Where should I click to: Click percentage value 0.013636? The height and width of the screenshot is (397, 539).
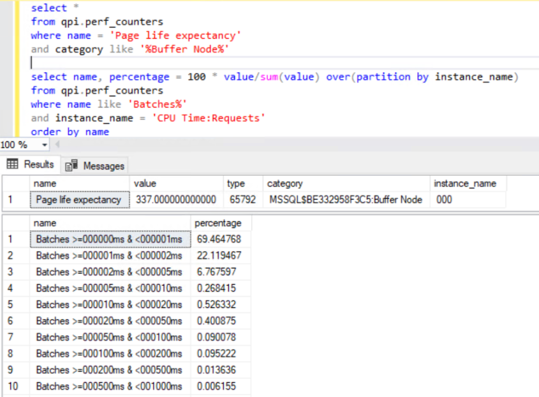pos(221,370)
